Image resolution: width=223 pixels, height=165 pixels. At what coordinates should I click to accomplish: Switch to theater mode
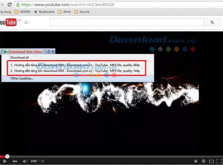click(x=211, y=161)
